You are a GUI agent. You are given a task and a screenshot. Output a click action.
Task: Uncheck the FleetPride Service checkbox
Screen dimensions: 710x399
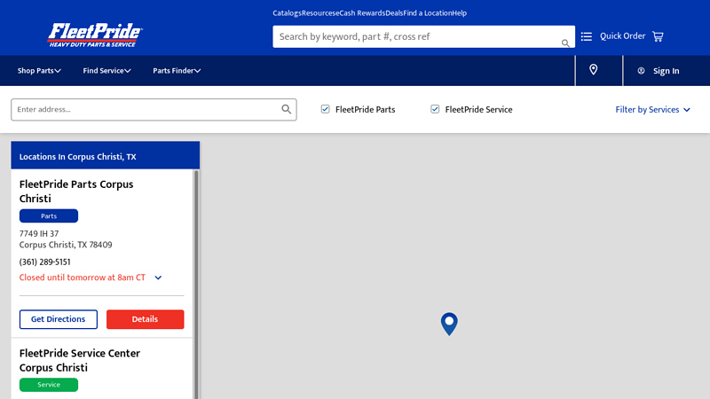pyautogui.click(x=436, y=109)
